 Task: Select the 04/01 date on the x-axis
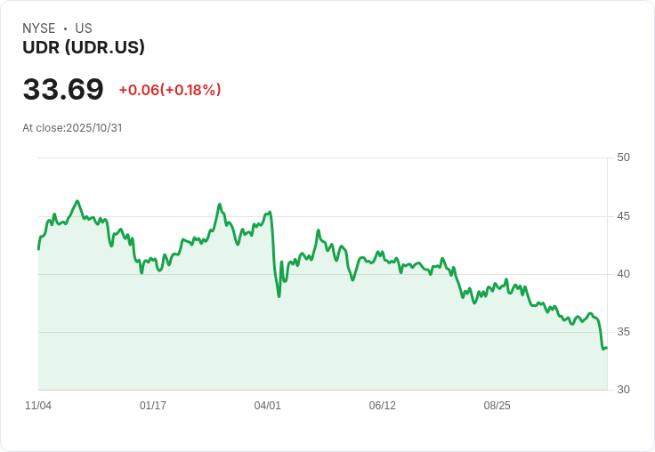(x=268, y=406)
